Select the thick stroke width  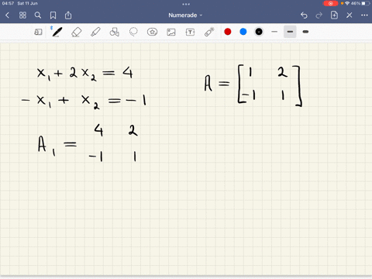point(305,32)
